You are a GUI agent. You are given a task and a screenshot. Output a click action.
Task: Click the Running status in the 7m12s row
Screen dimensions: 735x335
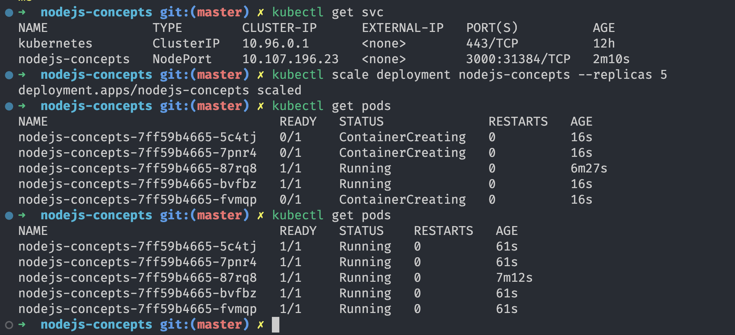click(365, 278)
